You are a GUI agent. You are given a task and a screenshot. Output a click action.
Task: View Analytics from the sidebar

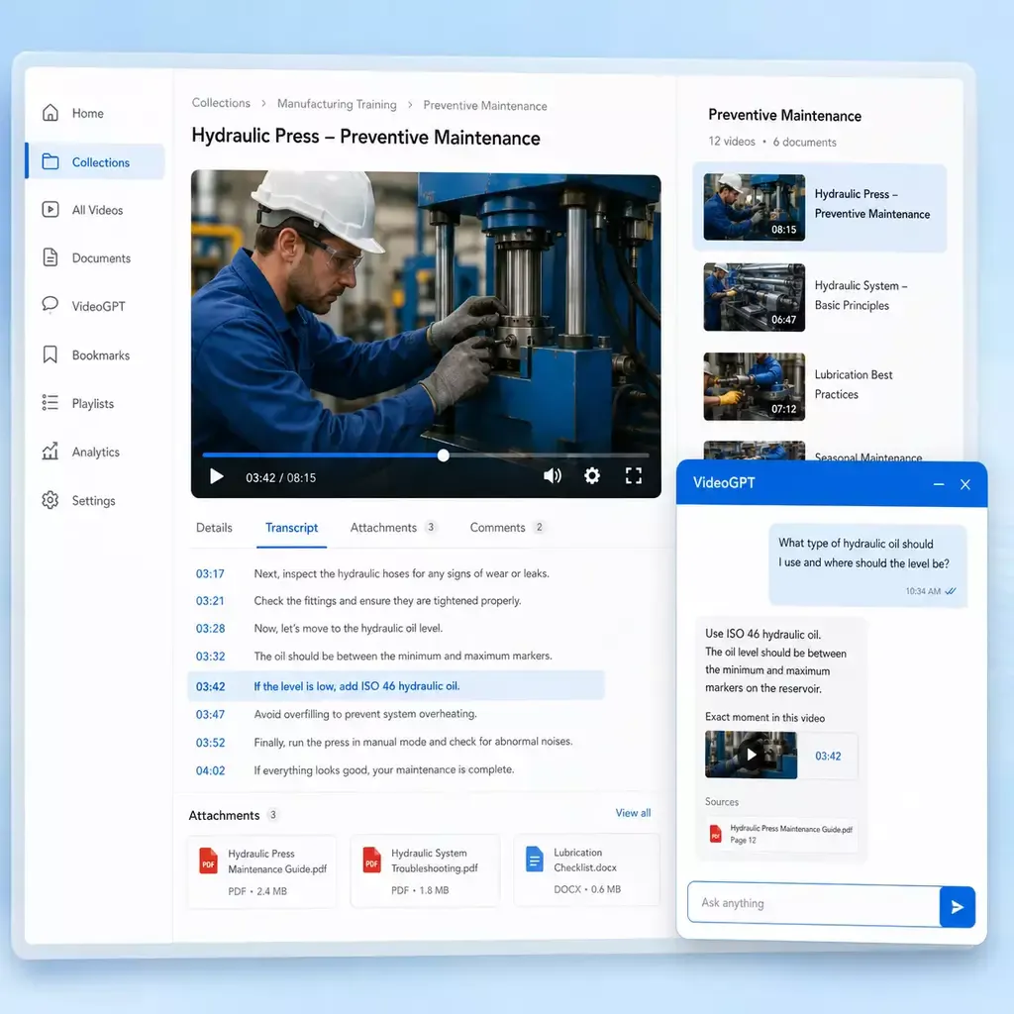coord(95,452)
